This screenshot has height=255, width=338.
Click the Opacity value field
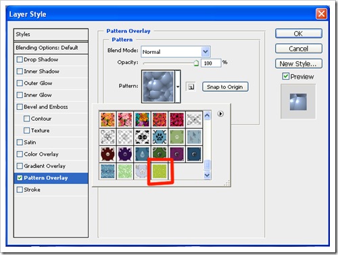(x=211, y=63)
